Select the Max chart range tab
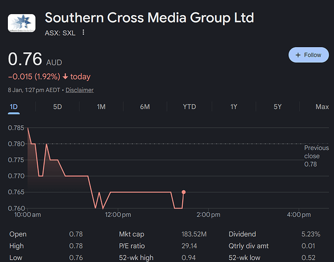Screen dimensions: 334x262 click(x=322, y=107)
